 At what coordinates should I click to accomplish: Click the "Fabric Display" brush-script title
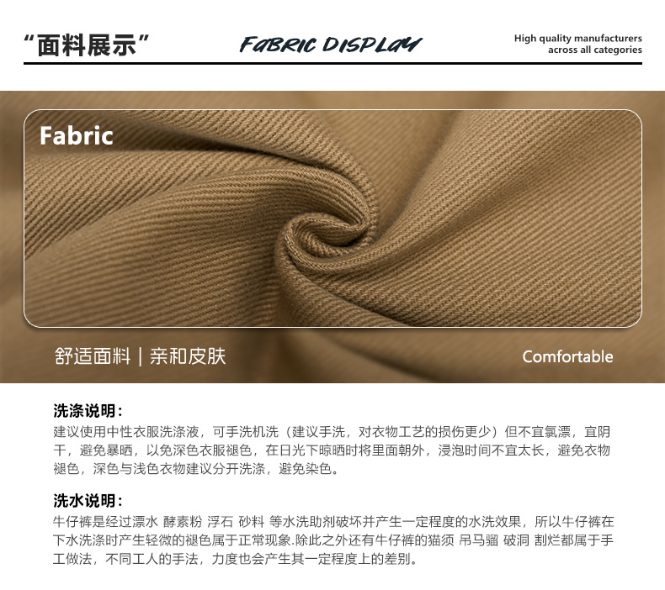(331, 45)
